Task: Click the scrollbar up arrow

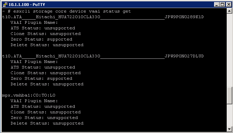Action: click(229, 11)
